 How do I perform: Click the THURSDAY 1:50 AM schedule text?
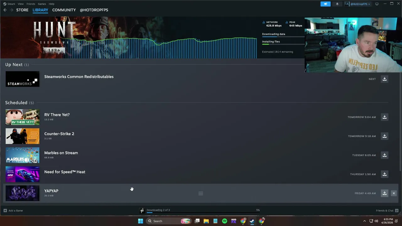(363, 174)
